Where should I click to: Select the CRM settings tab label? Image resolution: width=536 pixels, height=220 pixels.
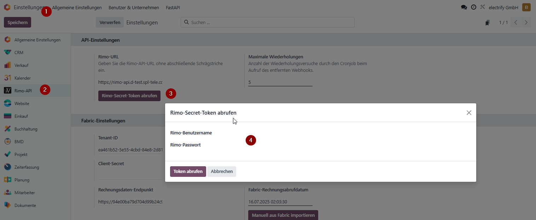(19, 53)
